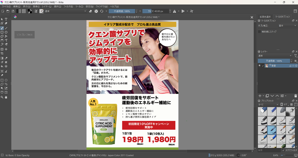Open the layer filter funnel dropdown
The image size is (298, 158).
tap(296, 56)
